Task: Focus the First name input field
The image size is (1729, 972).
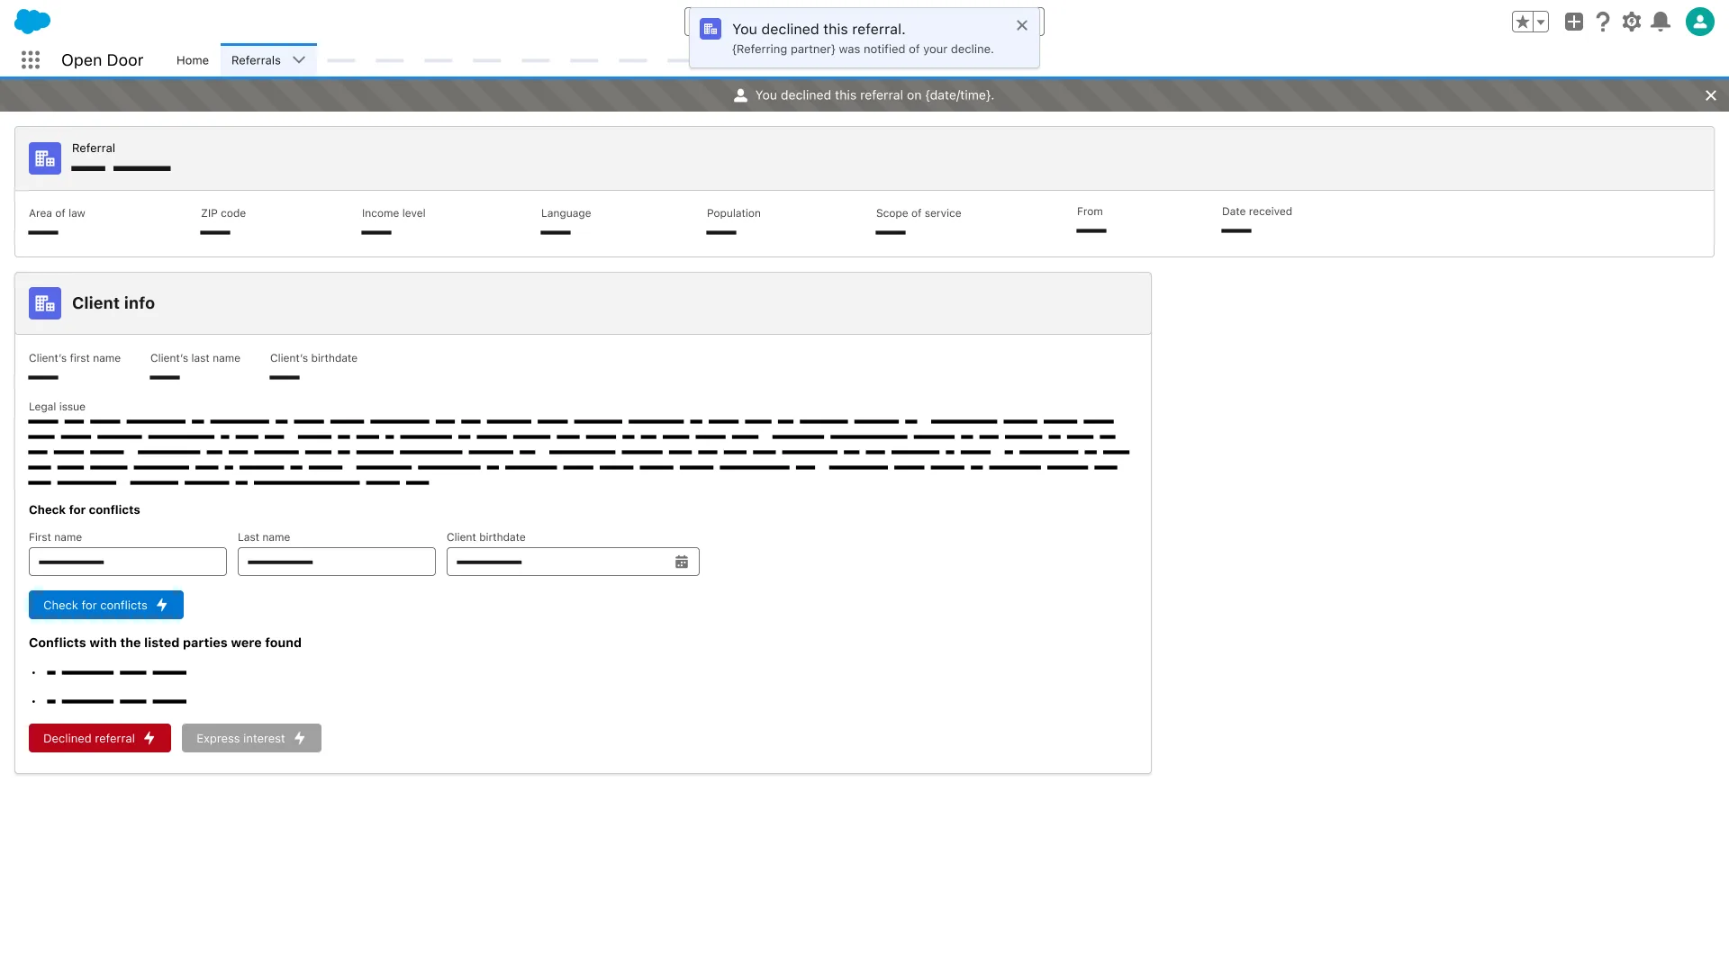Action: pos(128,562)
